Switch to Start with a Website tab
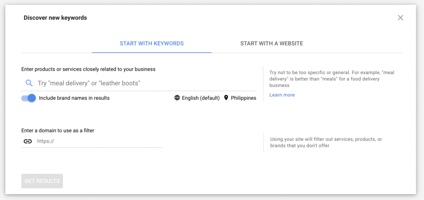Viewport: 424px width, 200px height. point(272,43)
